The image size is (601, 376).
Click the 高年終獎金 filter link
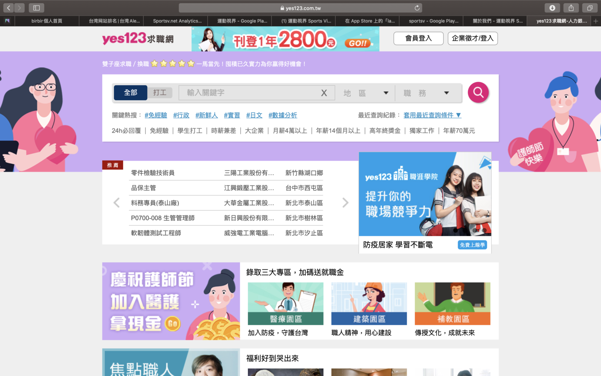tap(385, 131)
